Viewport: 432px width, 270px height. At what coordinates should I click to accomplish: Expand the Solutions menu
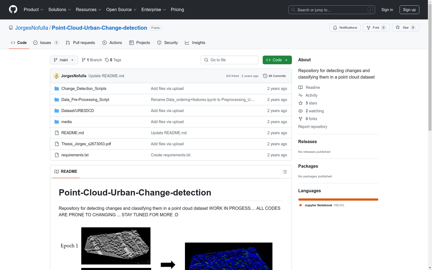tap(60, 10)
